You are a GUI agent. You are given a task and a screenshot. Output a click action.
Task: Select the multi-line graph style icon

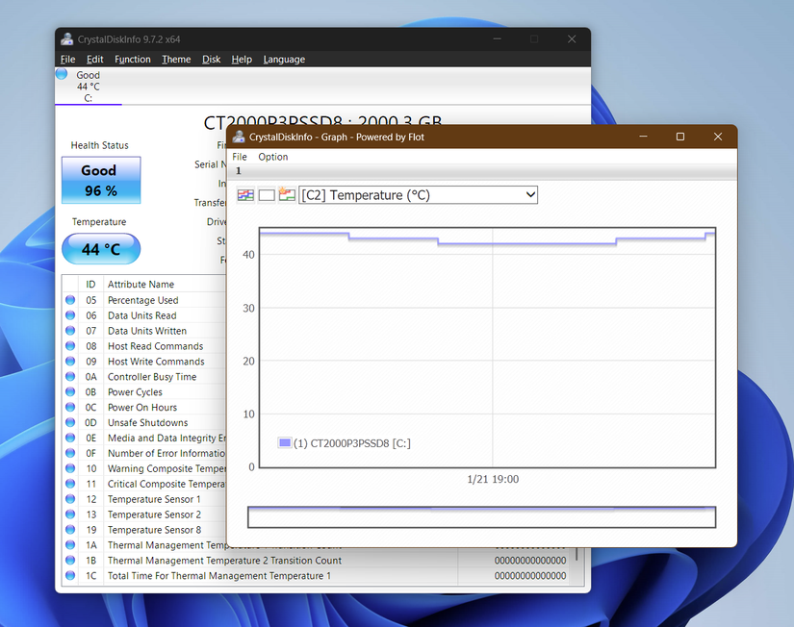(244, 194)
